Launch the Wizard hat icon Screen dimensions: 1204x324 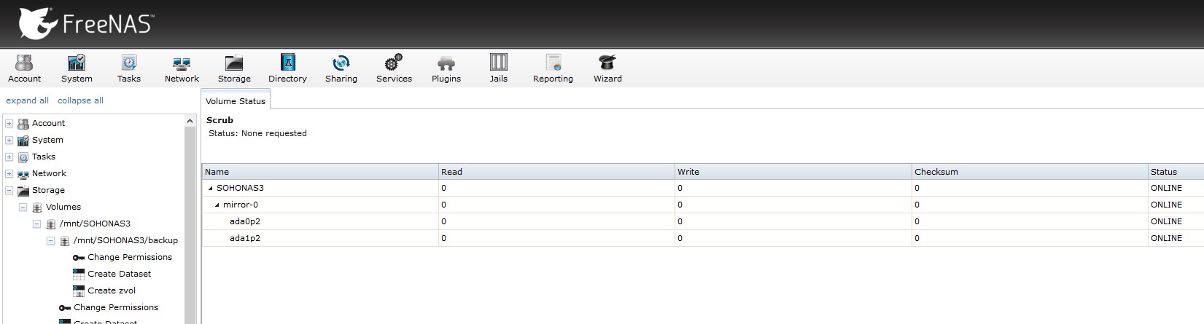[x=607, y=63]
